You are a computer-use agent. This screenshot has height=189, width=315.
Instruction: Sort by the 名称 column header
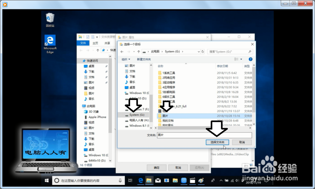click(x=161, y=66)
